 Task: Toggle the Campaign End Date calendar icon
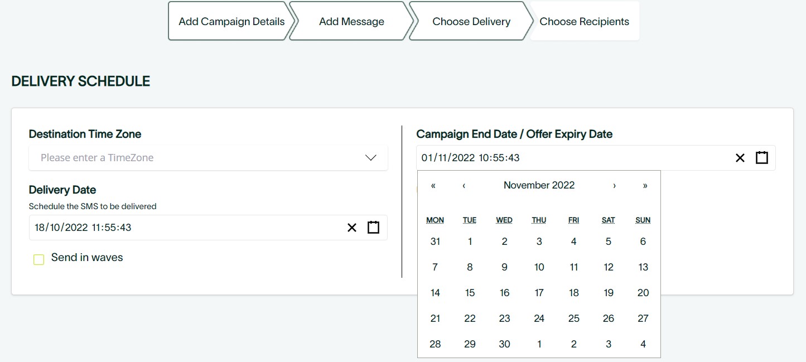761,158
